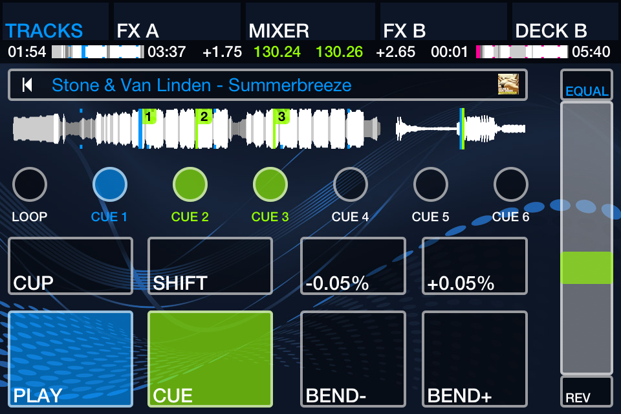
Task: Set the empty CUE 5 hotcue
Action: click(x=431, y=184)
